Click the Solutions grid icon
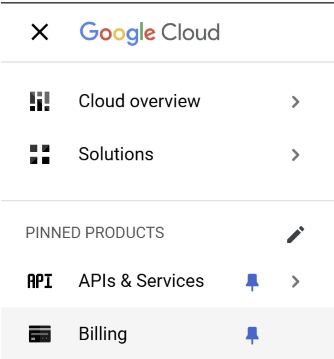334x359 pixels. click(40, 154)
